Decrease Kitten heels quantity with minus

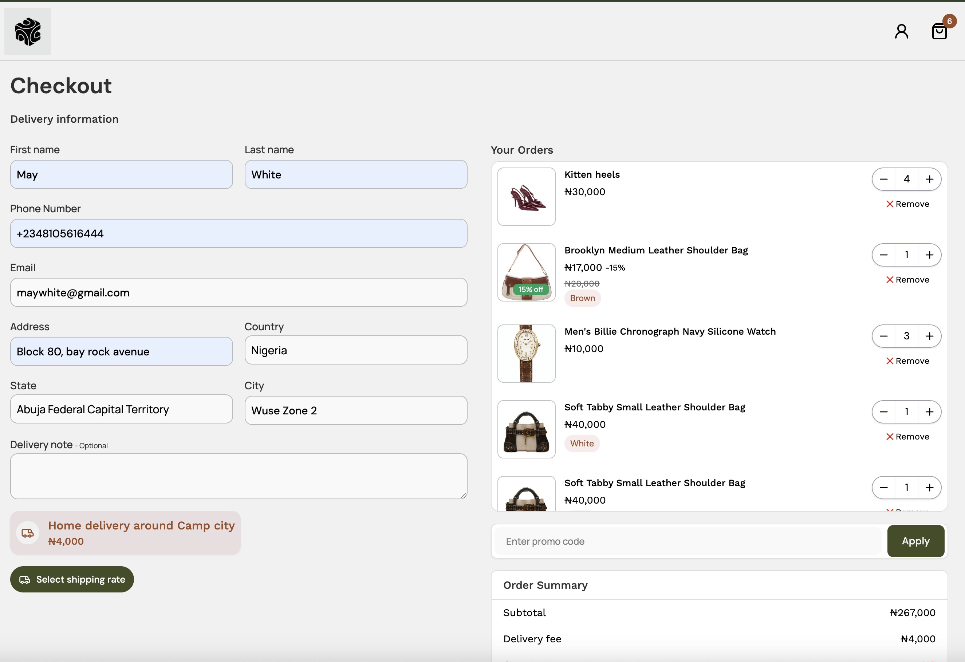tap(884, 179)
